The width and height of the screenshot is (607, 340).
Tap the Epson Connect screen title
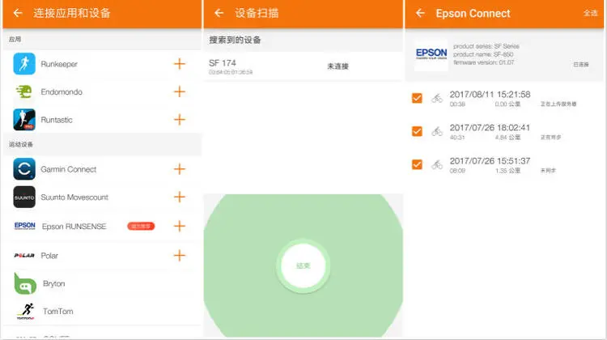pos(473,14)
